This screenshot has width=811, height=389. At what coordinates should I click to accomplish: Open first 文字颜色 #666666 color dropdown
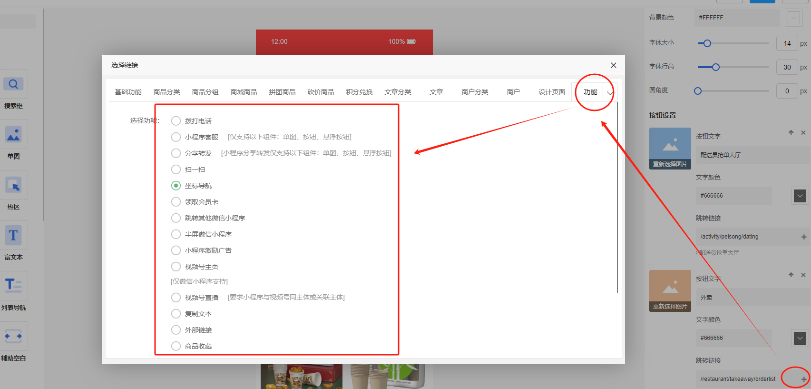(800, 196)
